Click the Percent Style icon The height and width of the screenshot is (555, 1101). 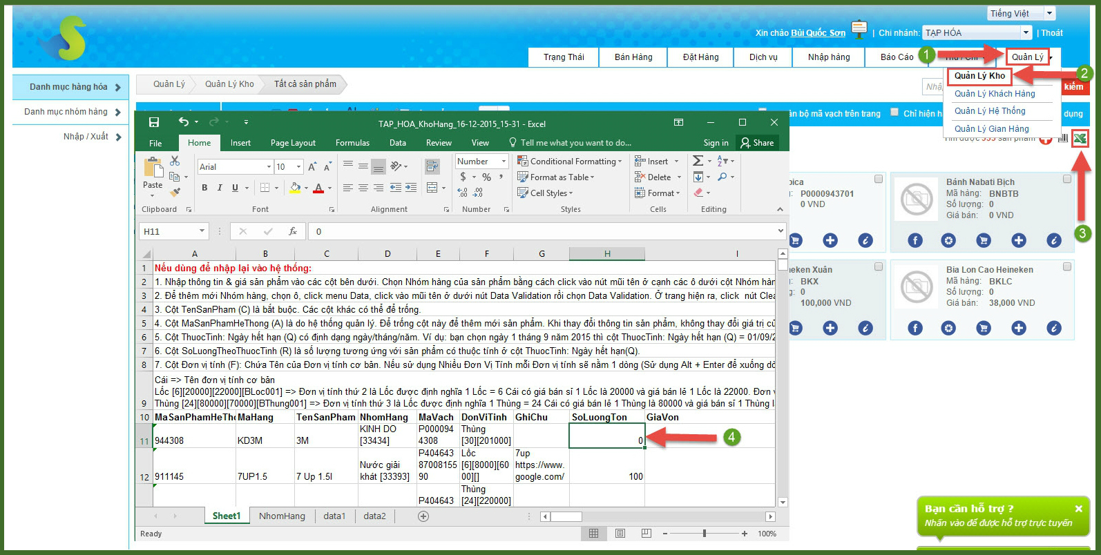(x=486, y=177)
